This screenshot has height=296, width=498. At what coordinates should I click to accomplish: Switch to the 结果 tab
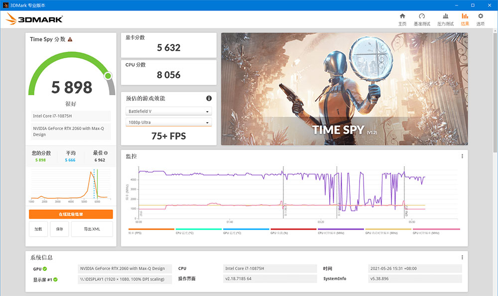465,19
